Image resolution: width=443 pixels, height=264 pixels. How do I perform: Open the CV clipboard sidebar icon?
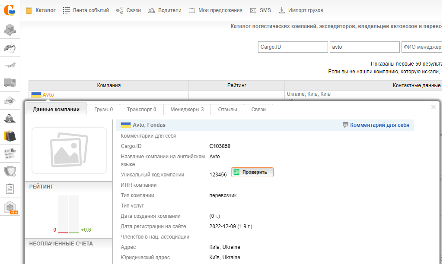click(10, 189)
